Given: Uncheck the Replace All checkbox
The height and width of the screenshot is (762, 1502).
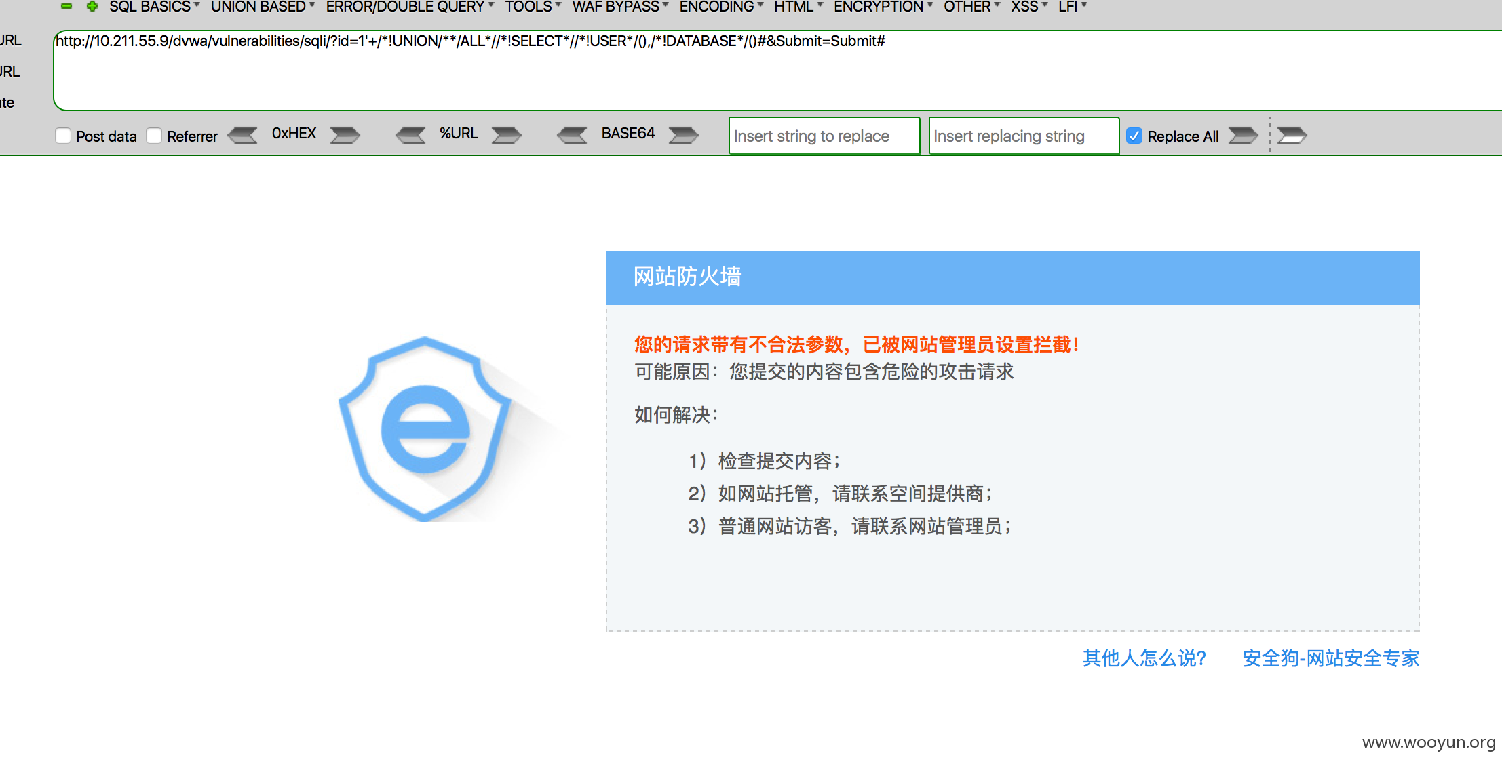Looking at the screenshot, I should pyautogui.click(x=1134, y=136).
